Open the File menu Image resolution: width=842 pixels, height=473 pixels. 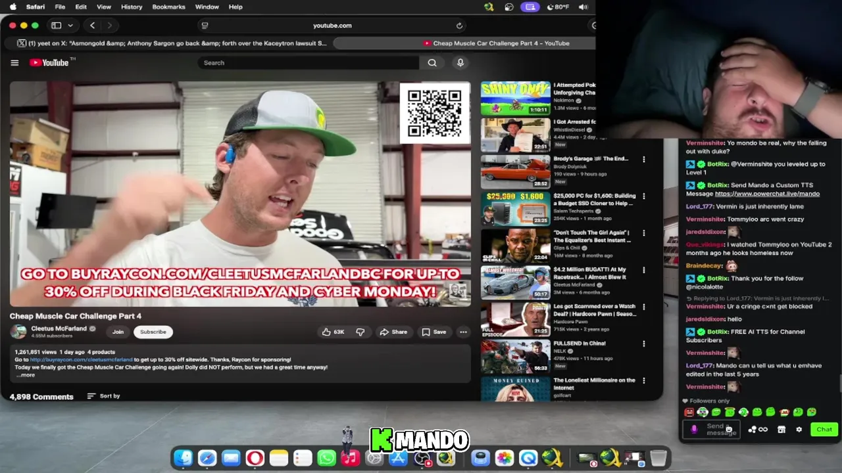click(x=60, y=7)
